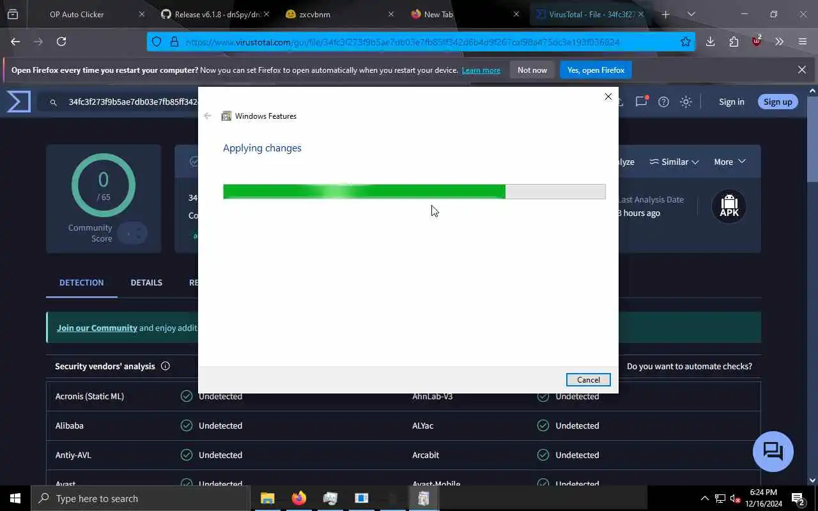Click back arrow in Windows Features dialog

(x=208, y=116)
